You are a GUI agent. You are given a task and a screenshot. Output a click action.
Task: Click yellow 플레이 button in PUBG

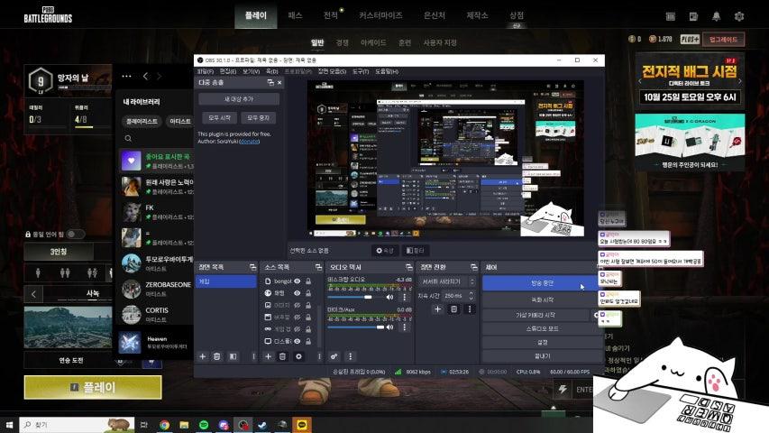pyautogui.click(x=93, y=387)
